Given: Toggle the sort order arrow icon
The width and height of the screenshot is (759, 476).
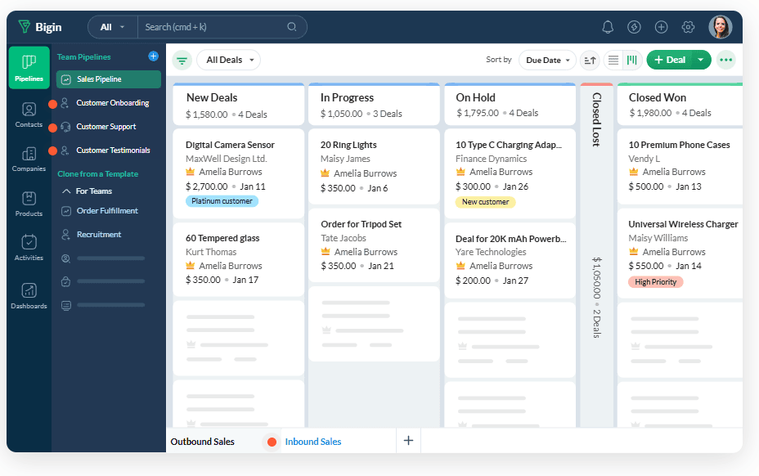Looking at the screenshot, I should coord(590,60).
